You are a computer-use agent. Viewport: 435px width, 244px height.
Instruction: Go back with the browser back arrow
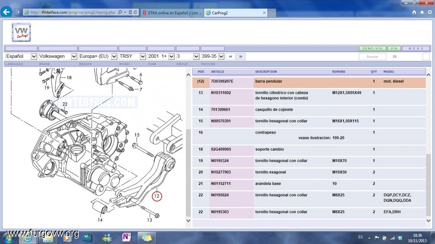(7, 12)
